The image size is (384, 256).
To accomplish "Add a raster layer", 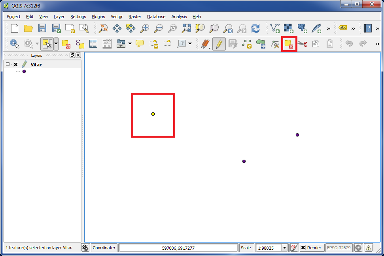I will 288,28.
